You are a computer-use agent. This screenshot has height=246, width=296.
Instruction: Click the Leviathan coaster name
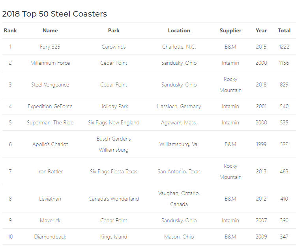tap(50, 199)
